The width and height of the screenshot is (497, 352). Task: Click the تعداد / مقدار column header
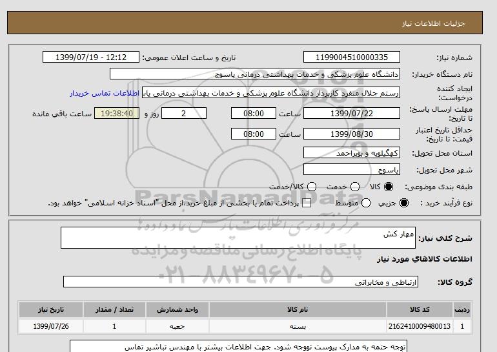[114, 309]
